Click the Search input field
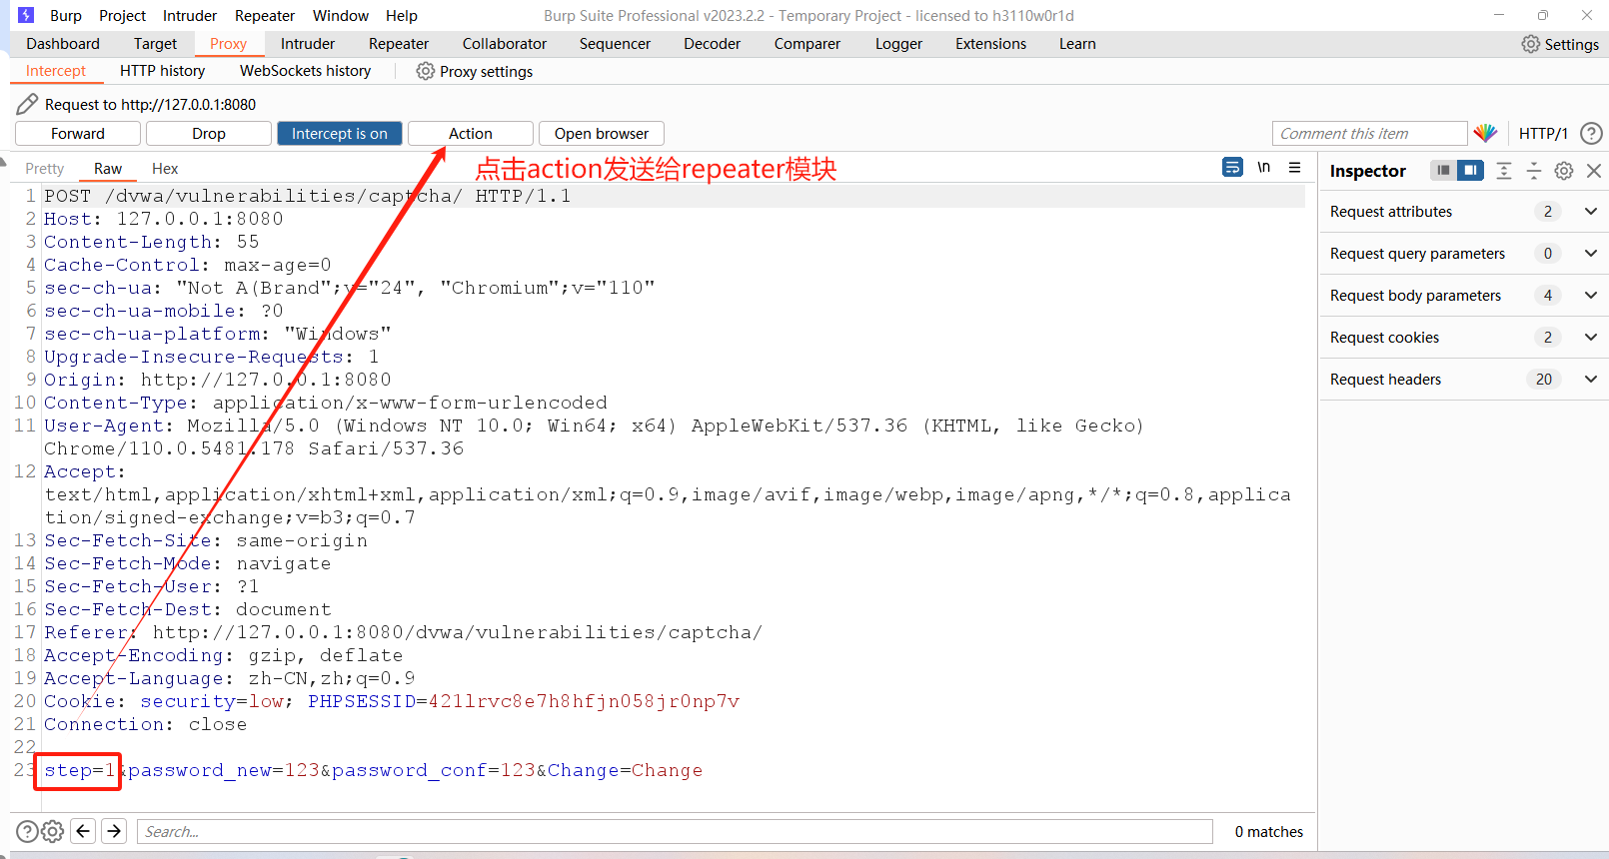Screen dimensions: 1609x859 pyautogui.click(x=675, y=831)
